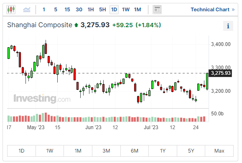The image size is (242, 163).
Task: Click the large 3,275.93 headline price
Action: click(x=95, y=25)
